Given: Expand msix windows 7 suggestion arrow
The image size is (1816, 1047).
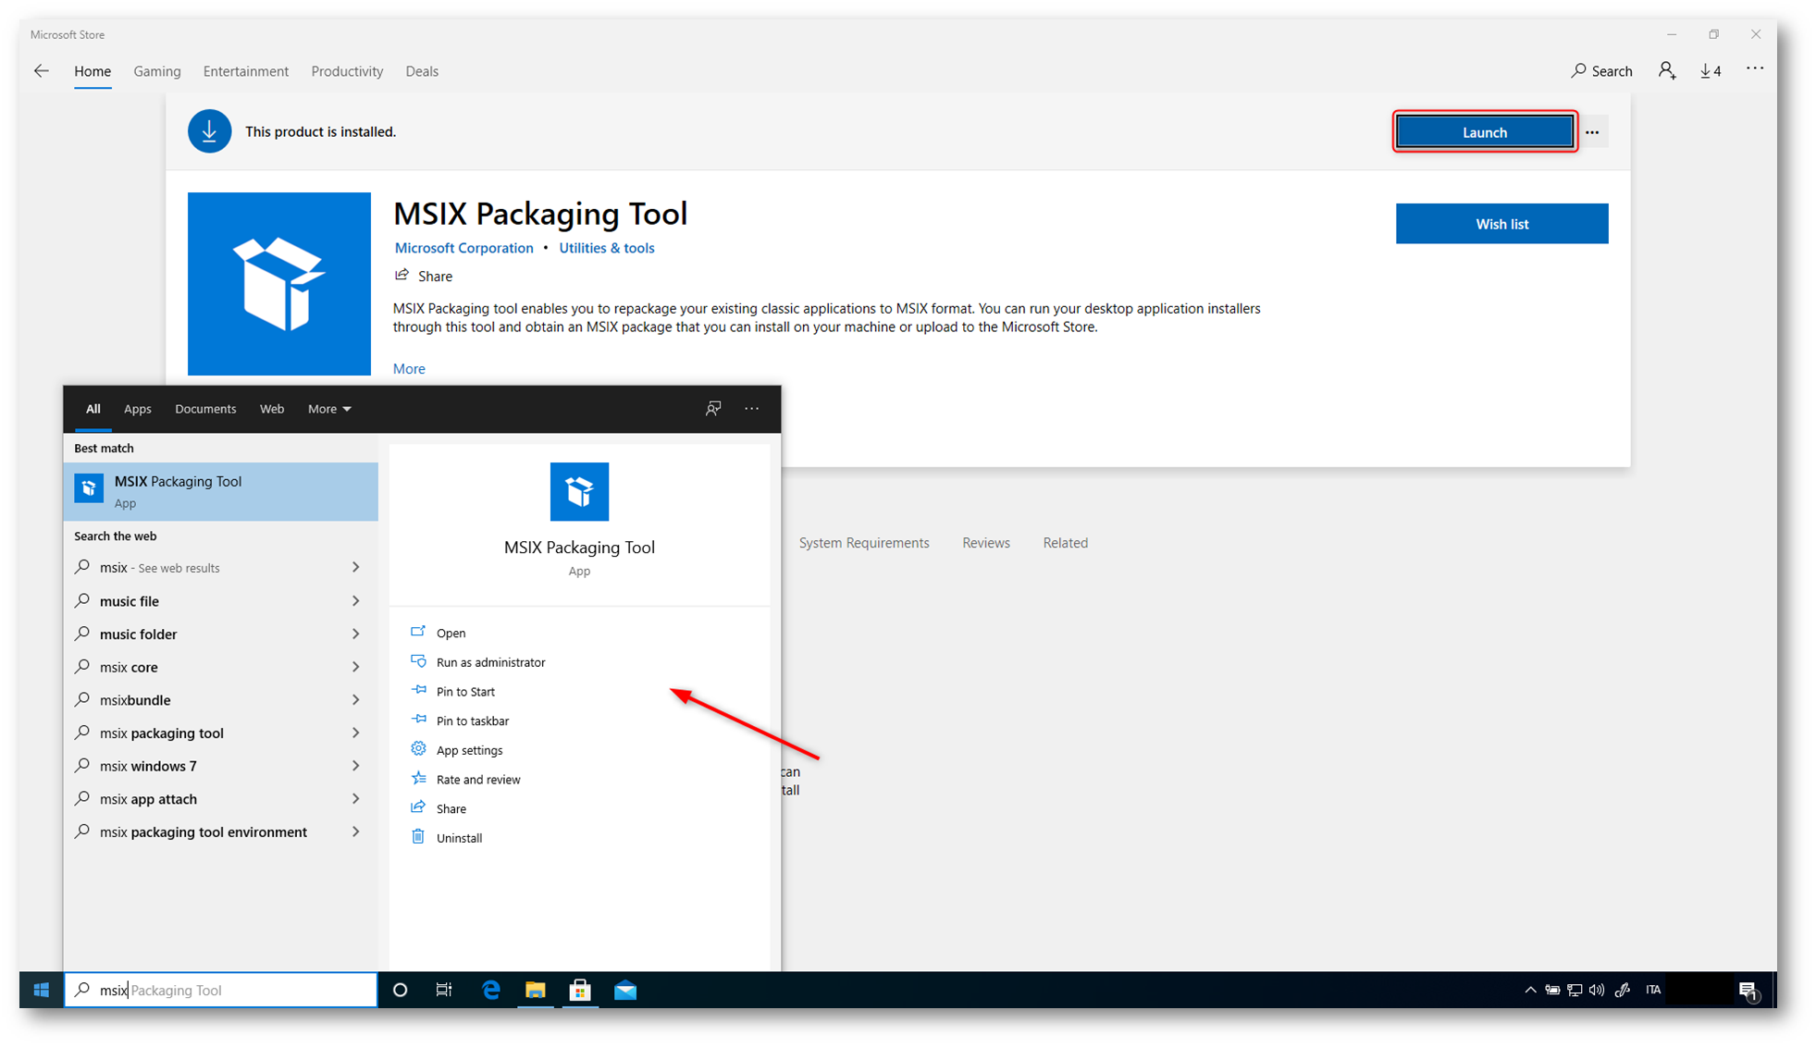Looking at the screenshot, I should [355, 765].
